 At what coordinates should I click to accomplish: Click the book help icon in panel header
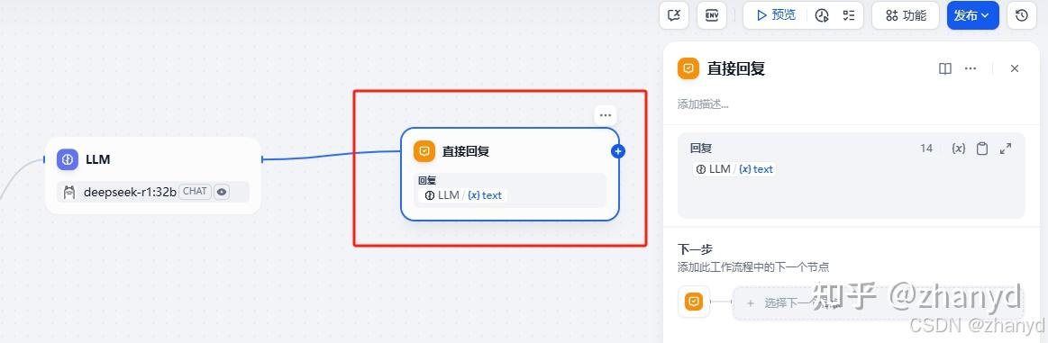point(945,68)
